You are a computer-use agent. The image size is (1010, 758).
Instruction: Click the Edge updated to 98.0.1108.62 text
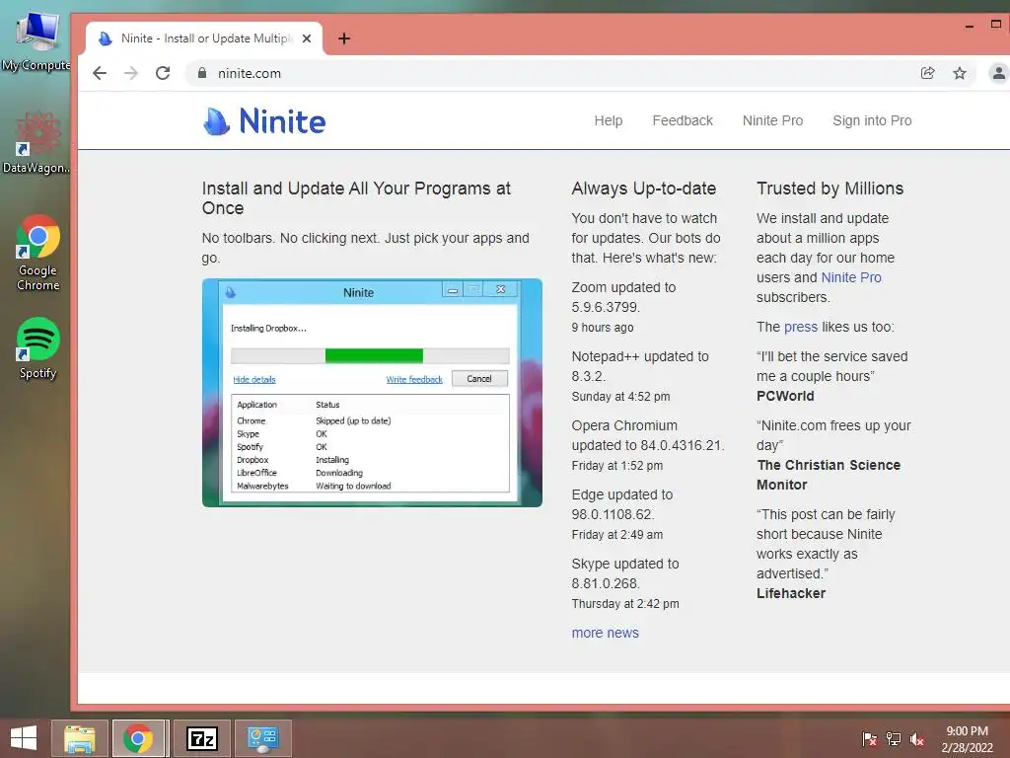pyautogui.click(x=622, y=504)
